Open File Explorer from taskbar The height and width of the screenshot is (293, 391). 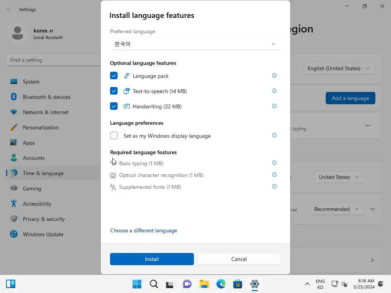[x=204, y=284]
